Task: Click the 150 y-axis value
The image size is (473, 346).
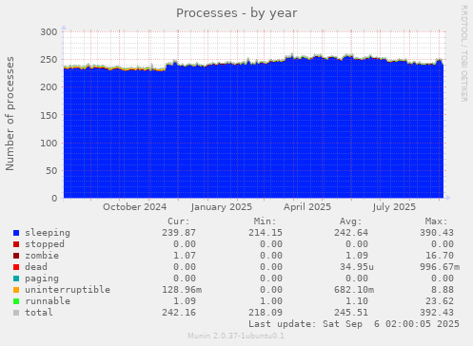Action: [x=49, y=115]
